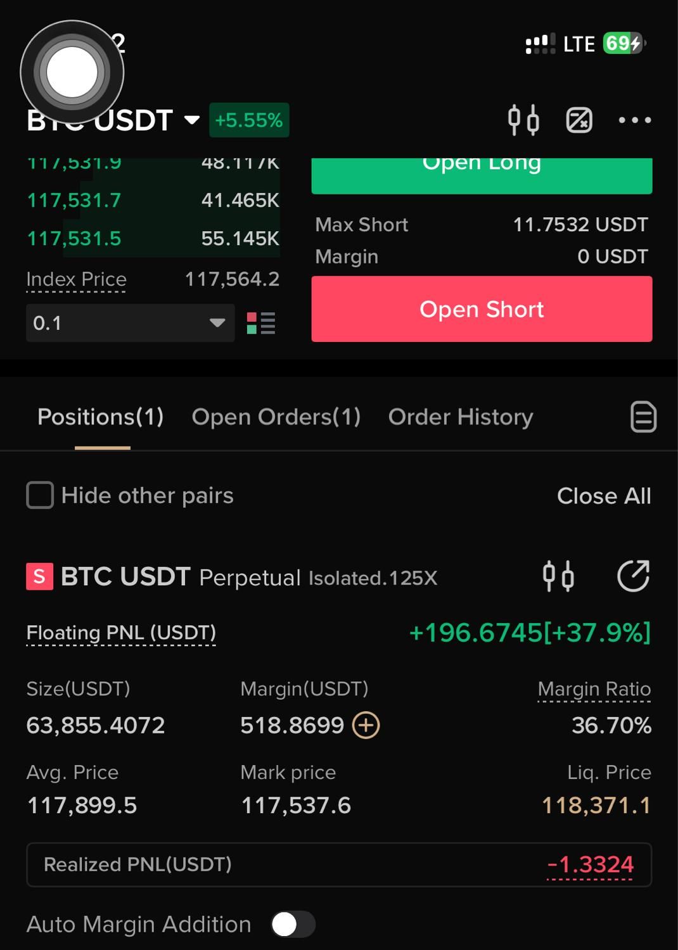The image size is (678, 950).
Task: Open the order records document icon
Action: pos(643,417)
